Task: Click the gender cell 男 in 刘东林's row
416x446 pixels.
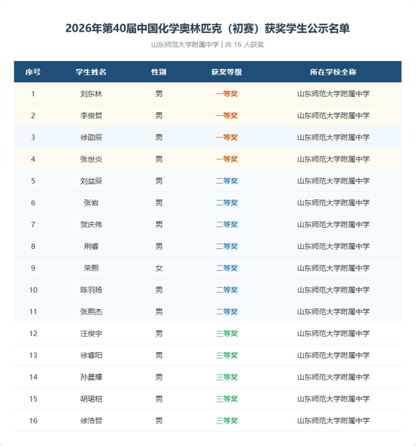Action: click(159, 94)
